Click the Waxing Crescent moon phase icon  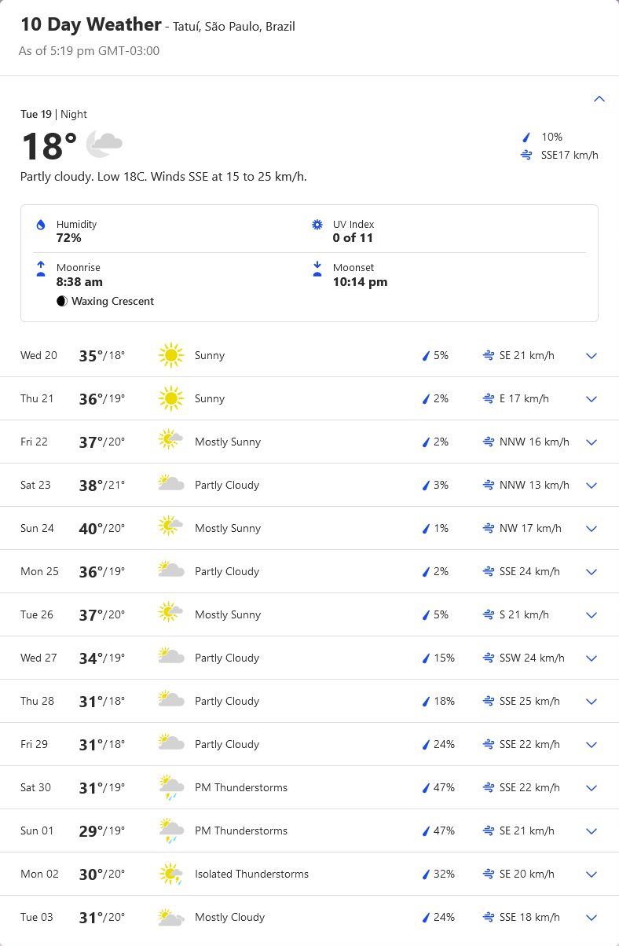point(62,302)
